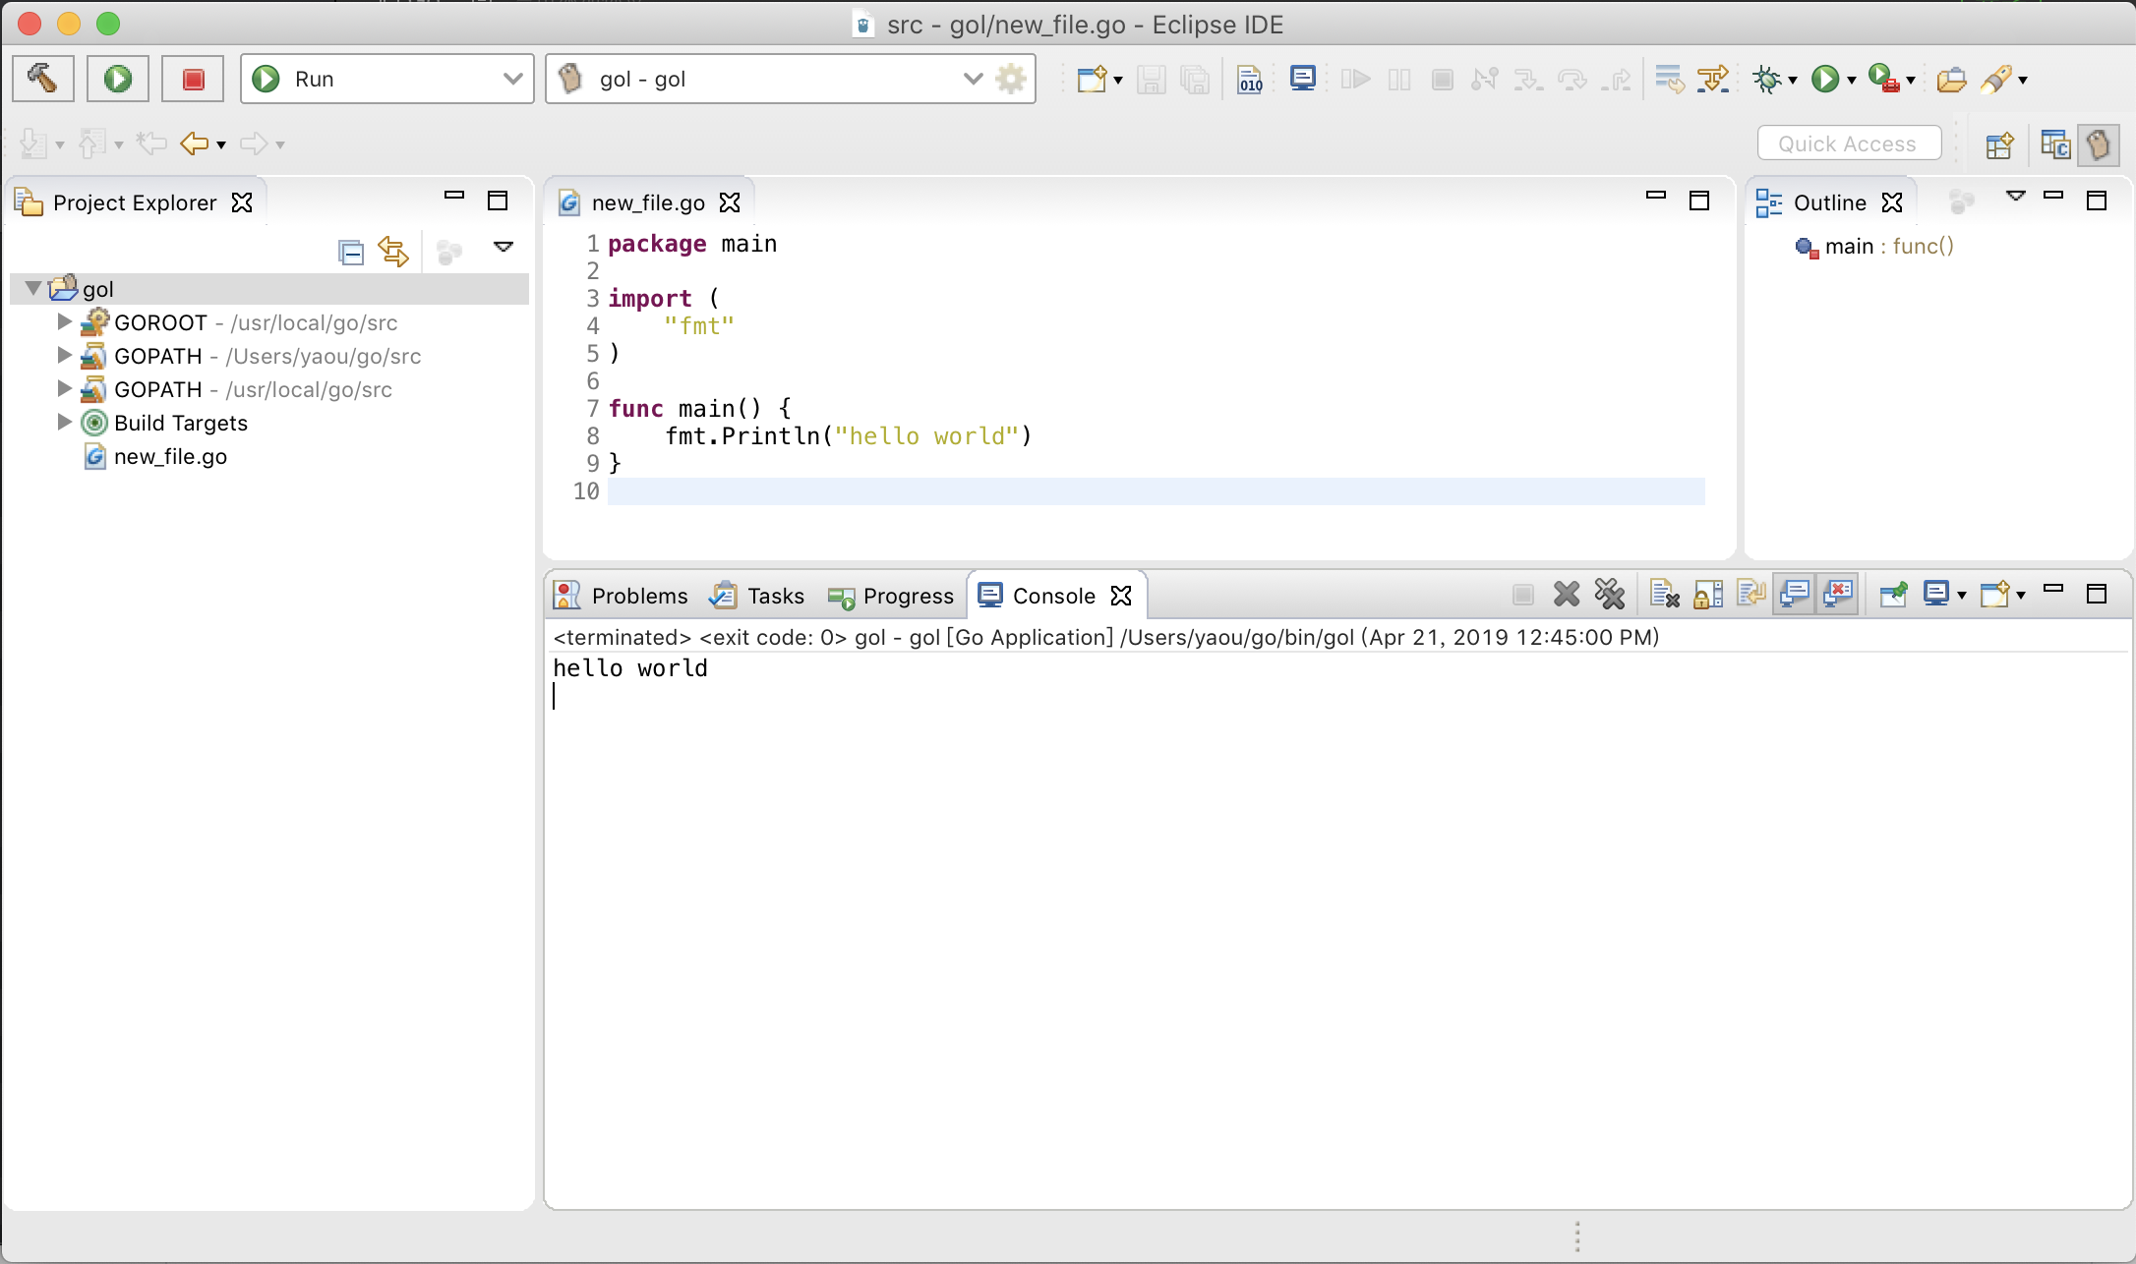Expand the Build Targets node

[64, 423]
